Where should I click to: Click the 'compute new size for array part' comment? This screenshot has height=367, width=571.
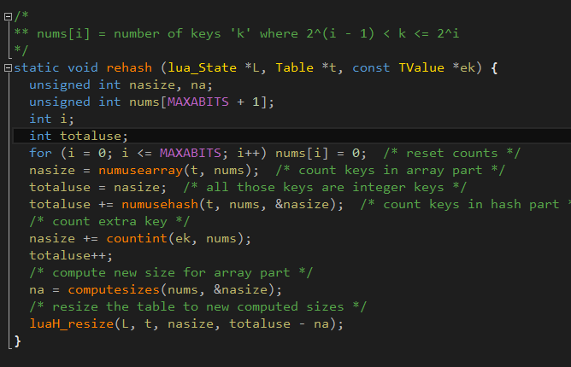click(171, 272)
